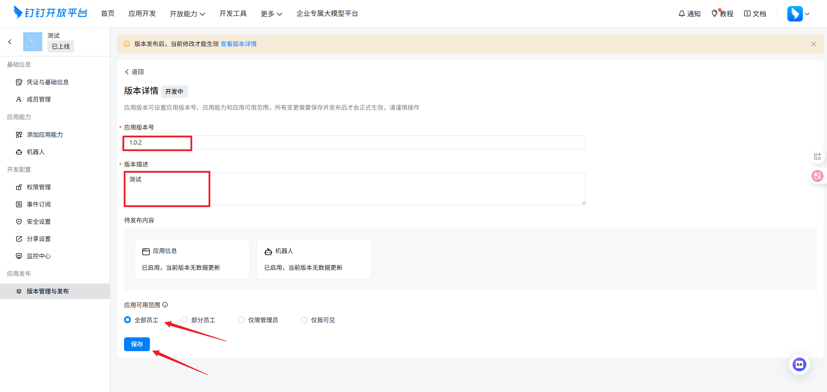Click the back arrow beside app thumbnail
This screenshot has width=827, height=392.
(10, 42)
